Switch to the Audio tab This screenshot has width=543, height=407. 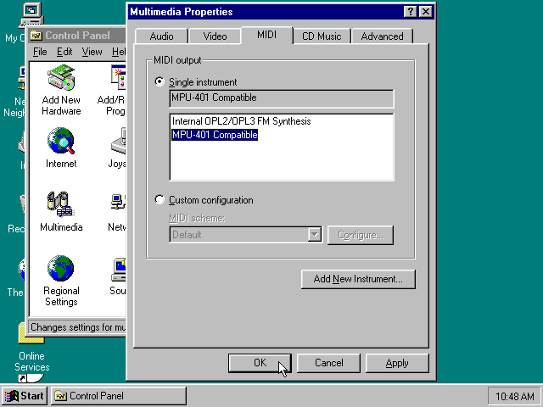tap(161, 36)
